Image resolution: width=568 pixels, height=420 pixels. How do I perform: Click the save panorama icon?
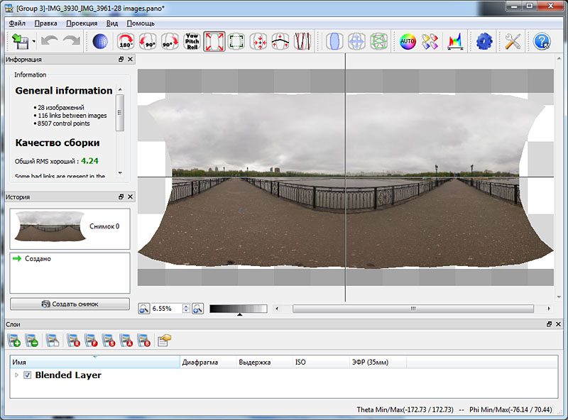(20, 41)
